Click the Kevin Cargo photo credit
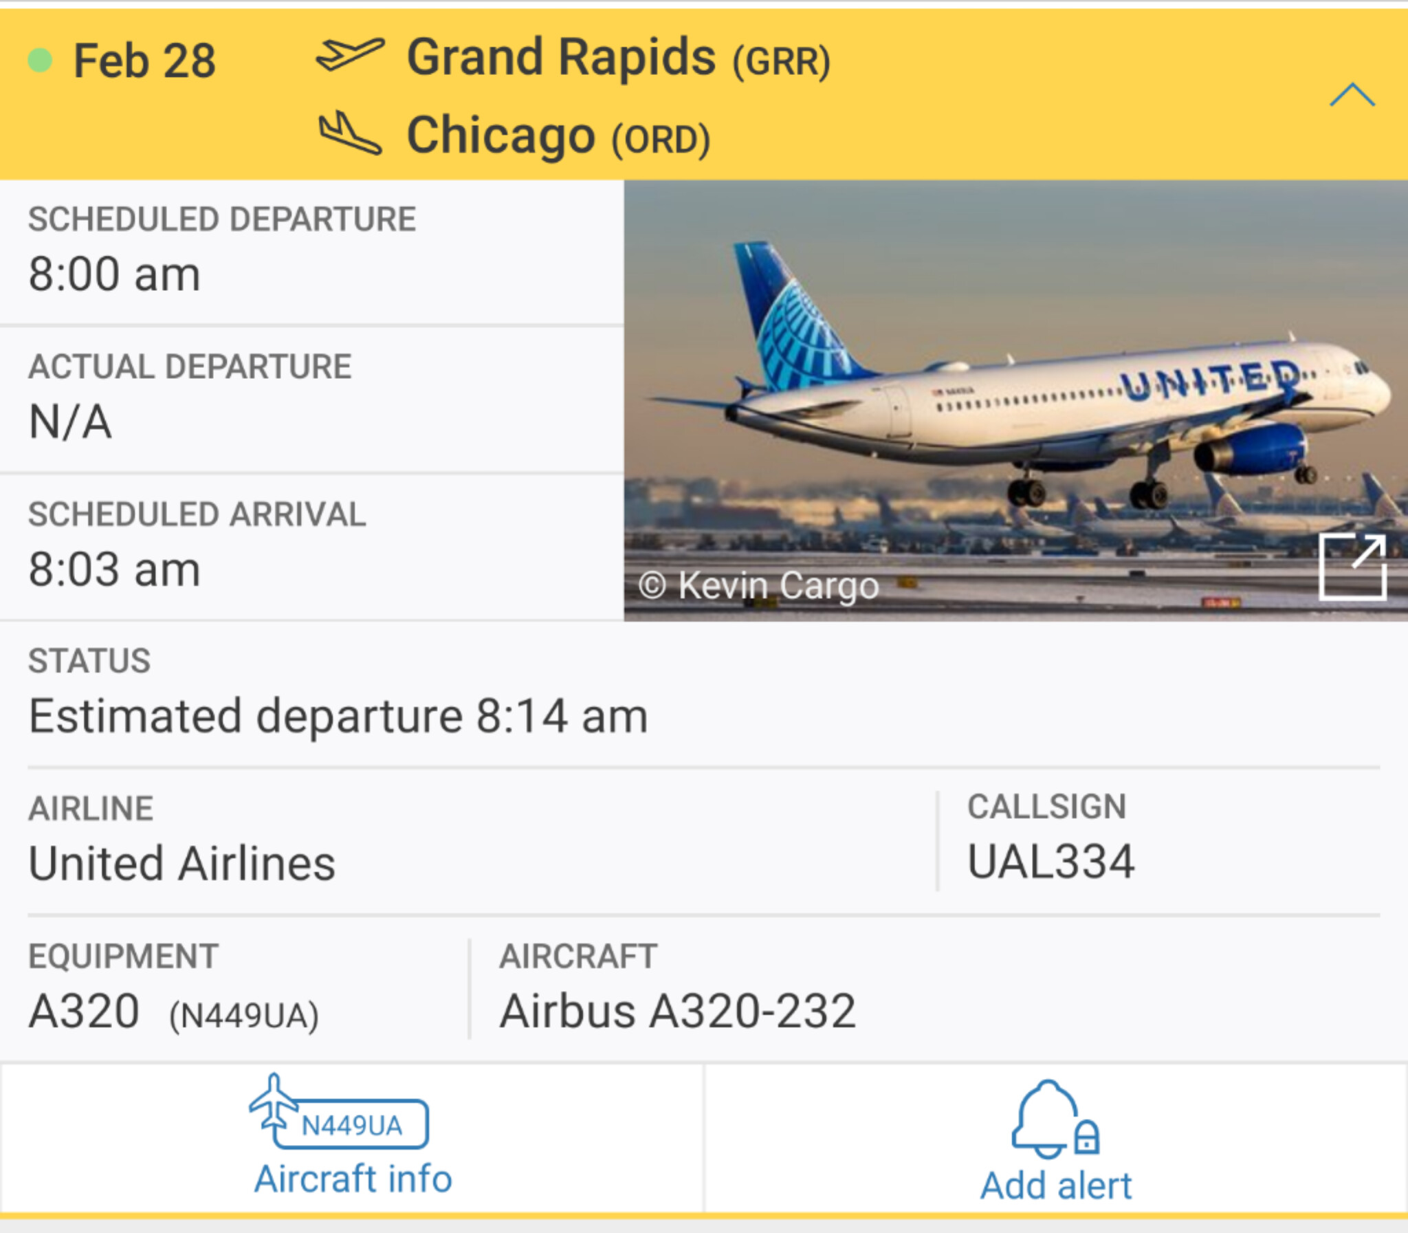1408x1233 pixels. click(x=759, y=586)
